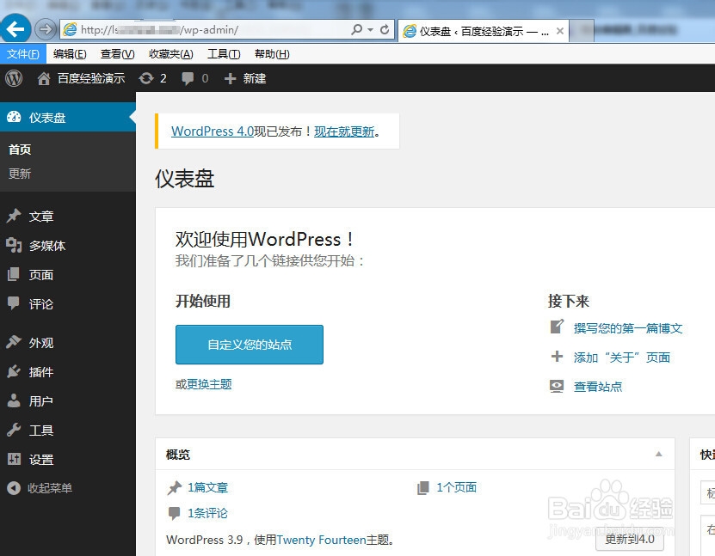Click the 设置 settings icon in sidebar
This screenshot has height=556, width=715.
14,459
